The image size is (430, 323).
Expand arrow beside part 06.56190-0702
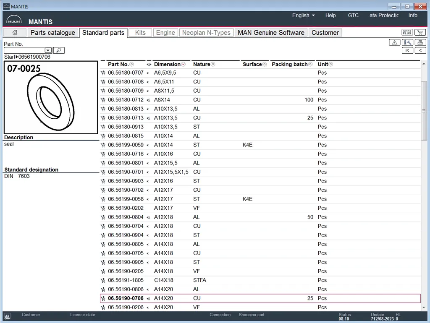(x=148, y=190)
